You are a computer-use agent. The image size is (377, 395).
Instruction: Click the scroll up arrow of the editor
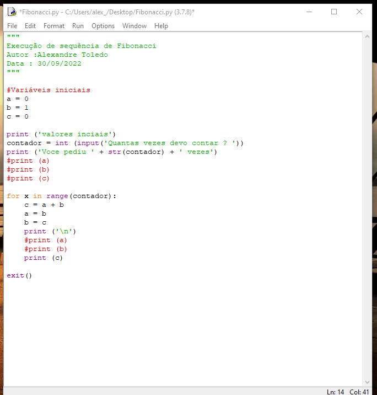(x=368, y=37)
